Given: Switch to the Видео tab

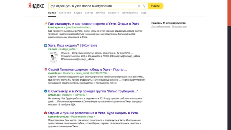Looking at the screenshot, I should click(78, 13).
